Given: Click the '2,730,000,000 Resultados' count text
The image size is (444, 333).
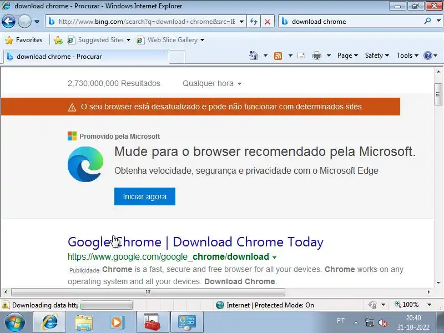Looking at the screenshot, I should point(114,84).
